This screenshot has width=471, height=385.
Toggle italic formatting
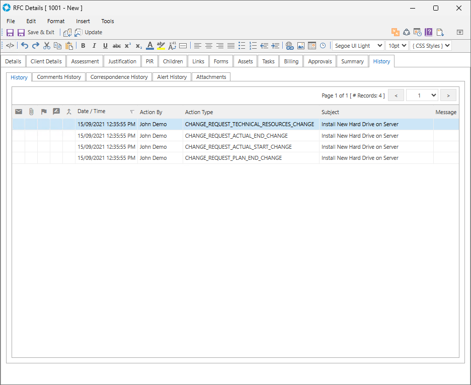pyautogui.click(x=94, y=46)
